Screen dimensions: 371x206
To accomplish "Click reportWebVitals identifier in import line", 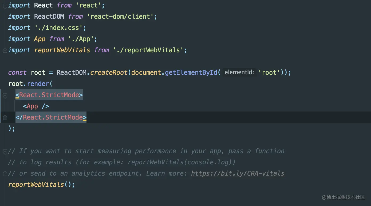I will (62, 50).
